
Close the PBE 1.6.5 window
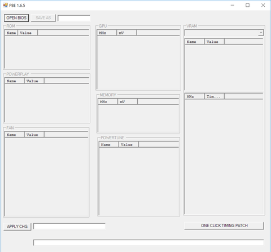point(263,5)
